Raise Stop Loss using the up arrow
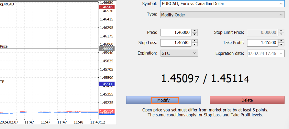Screen dimensions: 289x129 point(195,41)
